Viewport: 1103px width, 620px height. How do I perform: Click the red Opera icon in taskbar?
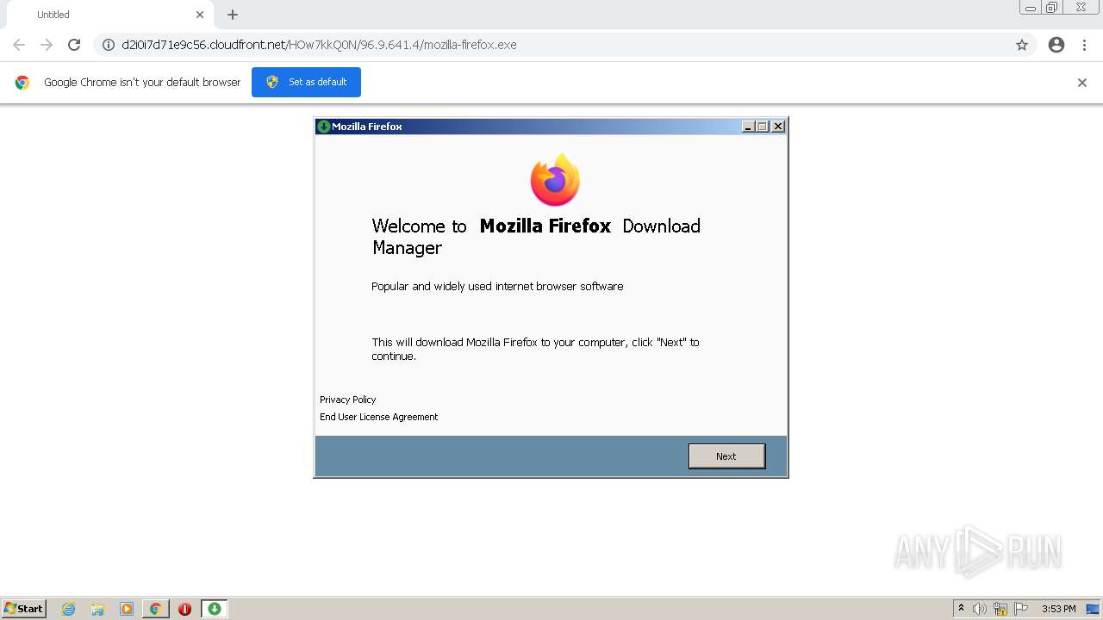pyautogui.click(x=184, y=609)
